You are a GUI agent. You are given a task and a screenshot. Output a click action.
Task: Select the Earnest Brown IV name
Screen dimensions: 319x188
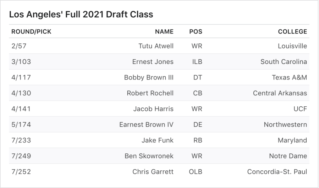pyautogui.click(x=146, y=124)
